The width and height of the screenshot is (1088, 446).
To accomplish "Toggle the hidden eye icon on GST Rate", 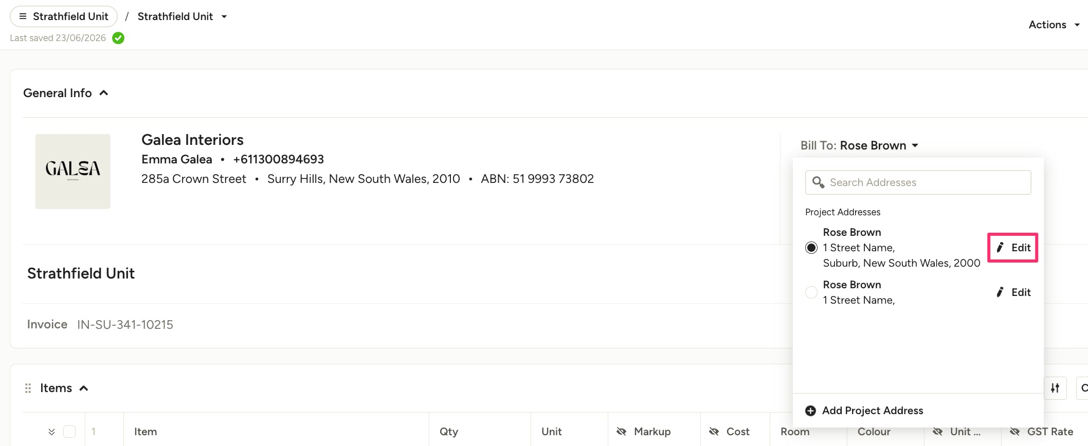I will pos(1014,432).
